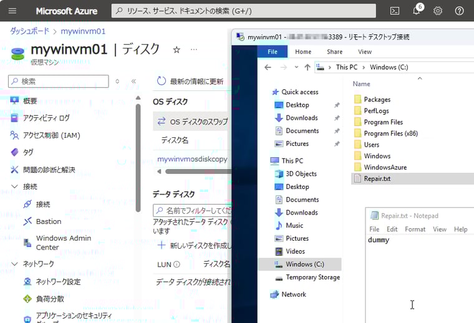Screen dimensions: 474x323
Task: Click the LUN info icon
Action: pyautogui.click(x=177, y=264)
